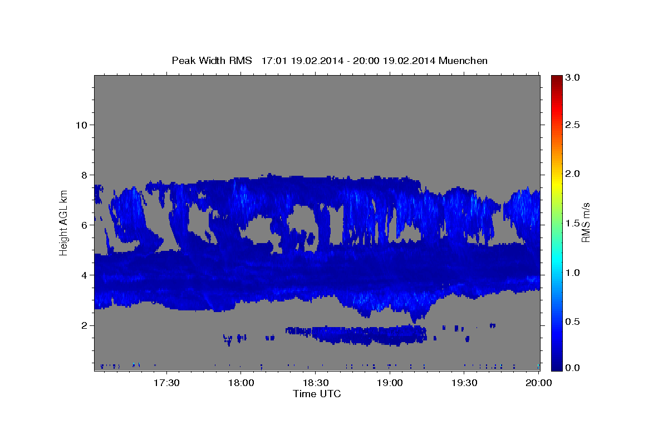
Task: Click the colorbar label '0.5'
Action: [573, 322]
